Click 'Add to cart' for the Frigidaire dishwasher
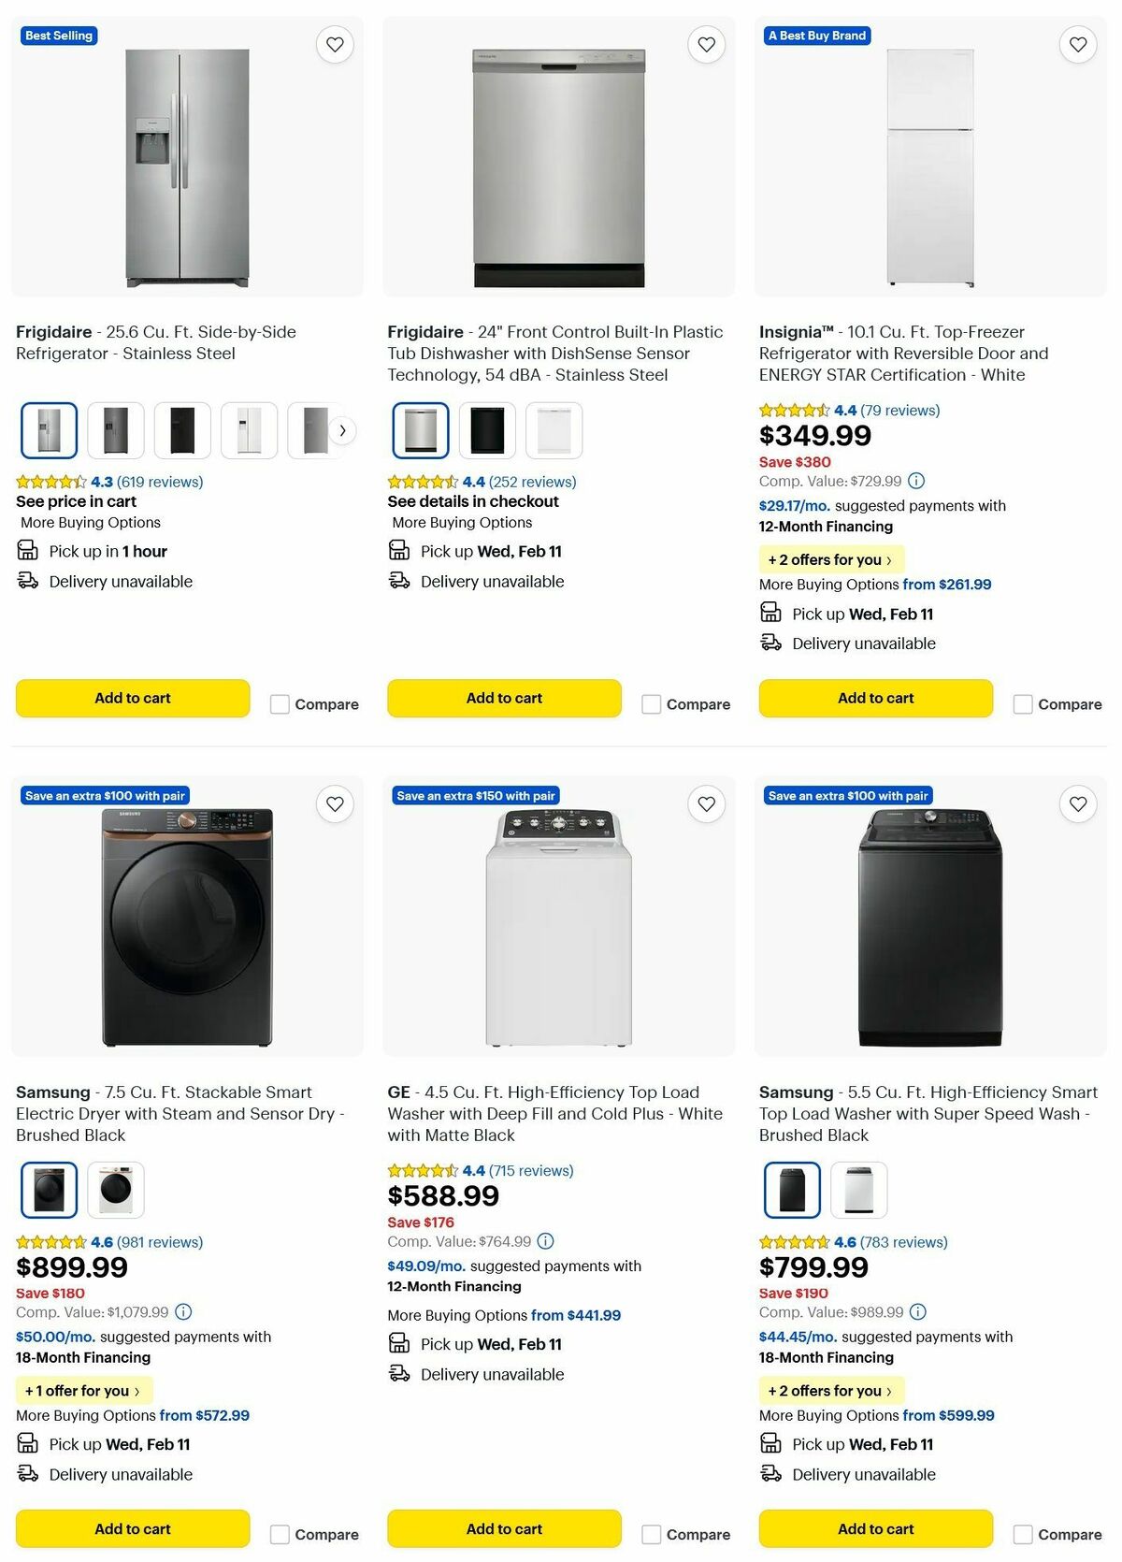 (503, 698)
